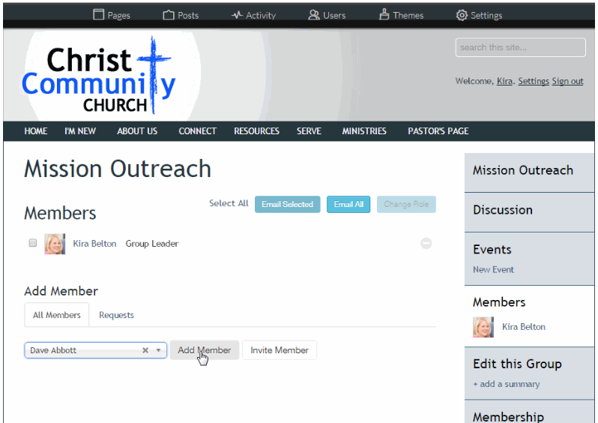Screen dimensions: 598x423
Task: Open the Users admin icon
Action: [314, 15]
